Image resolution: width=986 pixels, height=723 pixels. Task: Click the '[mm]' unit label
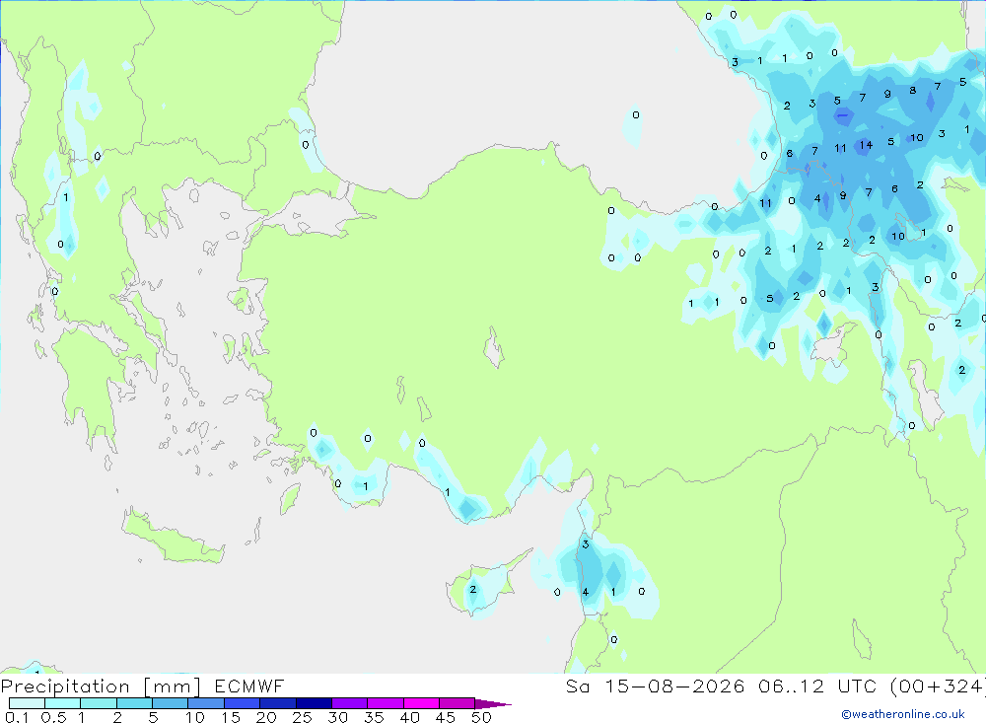coord(173,687)
